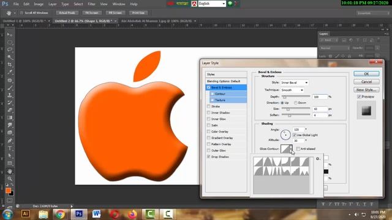
Task: Click Cancel in Layer Style dialog
Action: (x=366, y=81)
